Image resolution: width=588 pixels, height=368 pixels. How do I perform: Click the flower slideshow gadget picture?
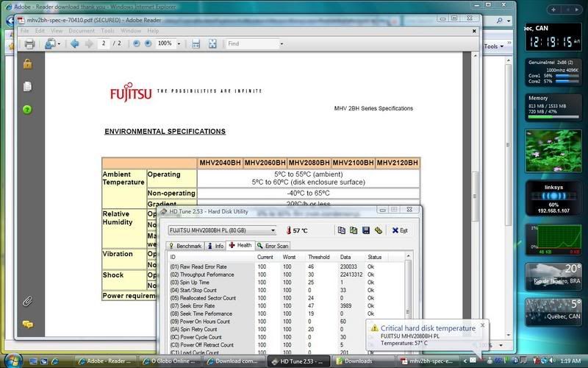pyautogui.click(x=553, y=151)
